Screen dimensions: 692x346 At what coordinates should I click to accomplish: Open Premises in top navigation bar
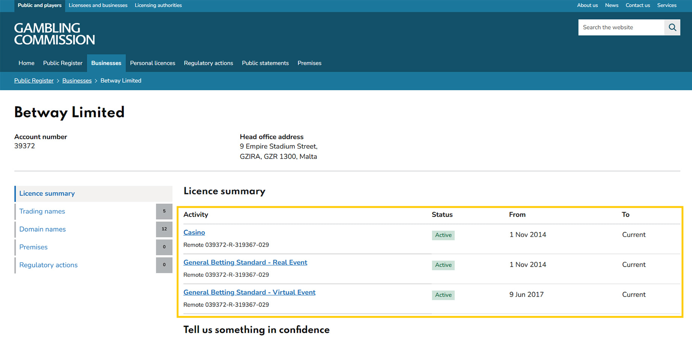(310, 63)
